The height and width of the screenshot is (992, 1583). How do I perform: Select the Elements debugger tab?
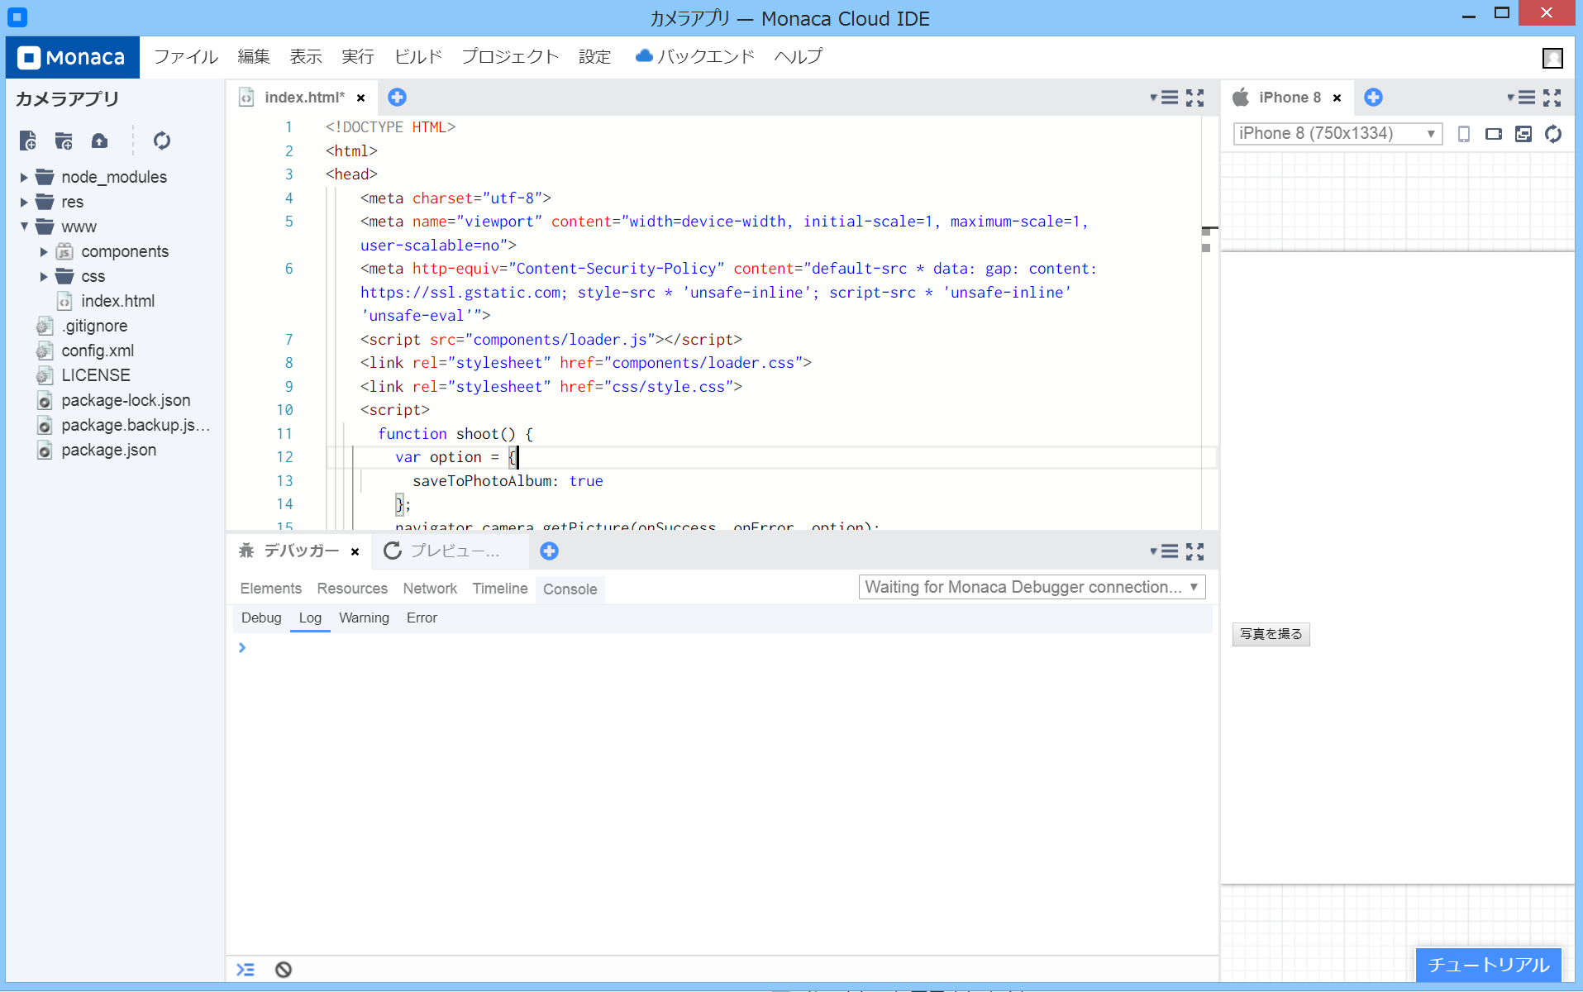pos(271,589)
